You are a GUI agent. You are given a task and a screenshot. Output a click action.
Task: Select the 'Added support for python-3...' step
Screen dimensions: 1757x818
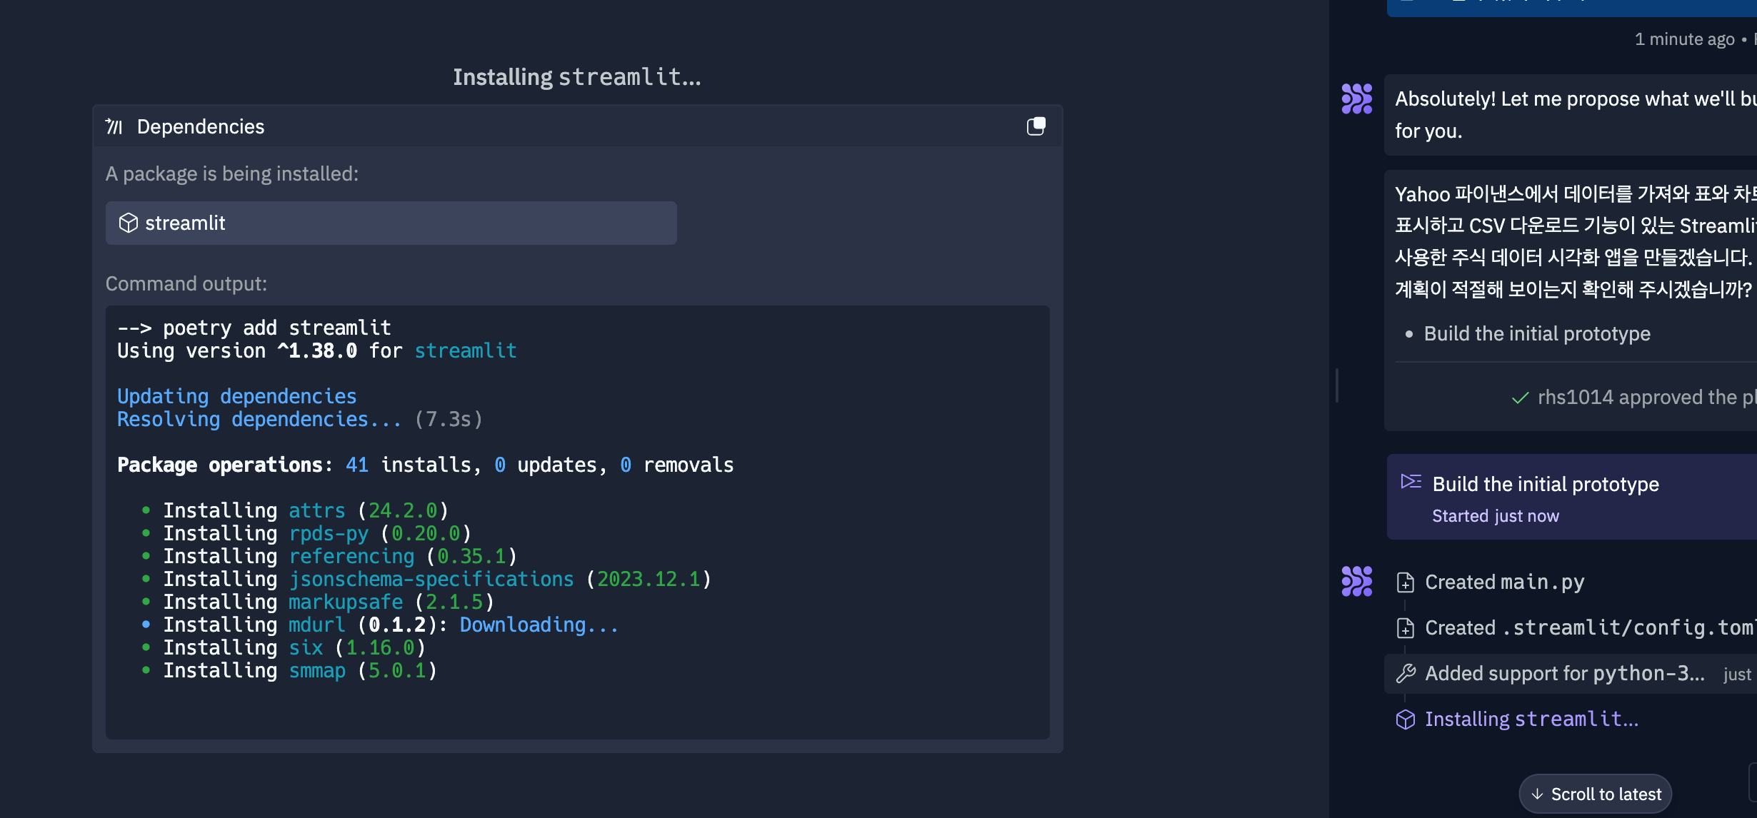click(x=1571, y=673)
